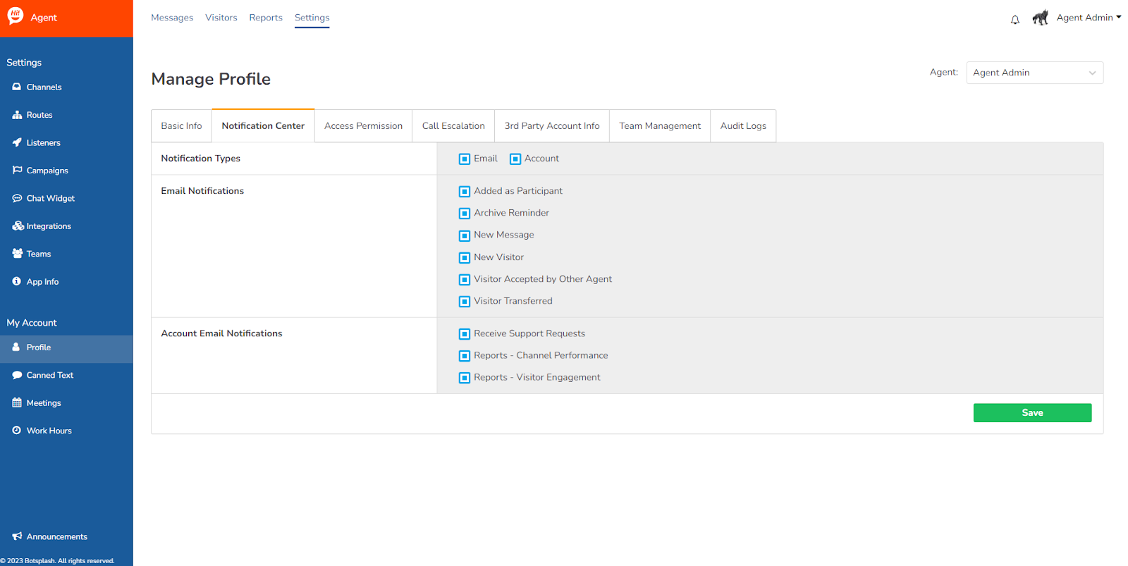This screenshot has width=1128, height=566.
Task: Expand the Agent Admin user menu
Action: [1088, 18]
